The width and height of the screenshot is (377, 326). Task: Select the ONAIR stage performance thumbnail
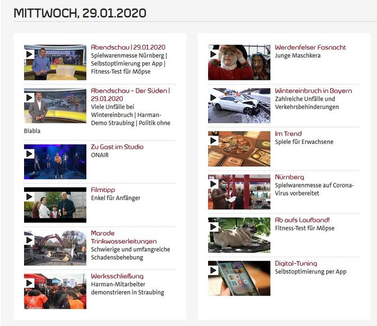click(55, 162)
